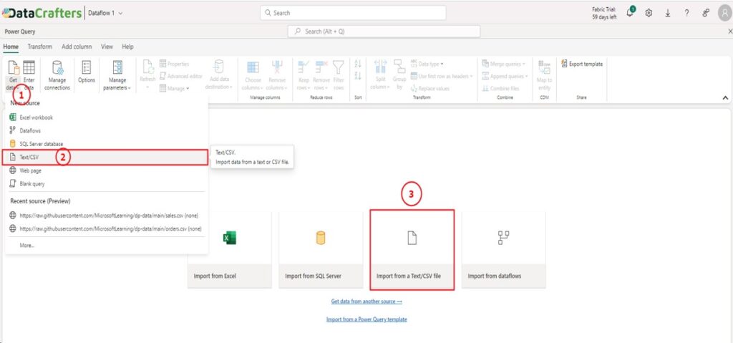Select Text/CSV source option
Screen dimensions: 733x343
(105, 158)
